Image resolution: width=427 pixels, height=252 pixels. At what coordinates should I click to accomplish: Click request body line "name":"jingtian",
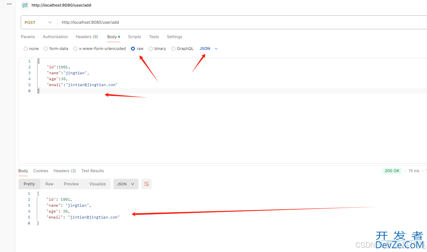[68, 73]
